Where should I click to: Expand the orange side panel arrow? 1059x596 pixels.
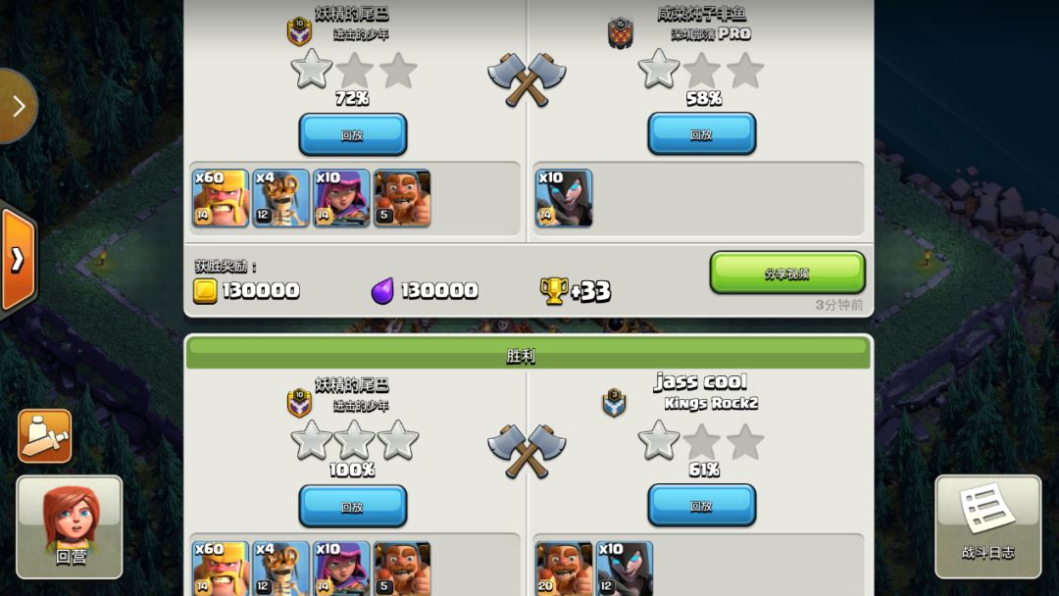pyautogui.click(x=19, y=259)
